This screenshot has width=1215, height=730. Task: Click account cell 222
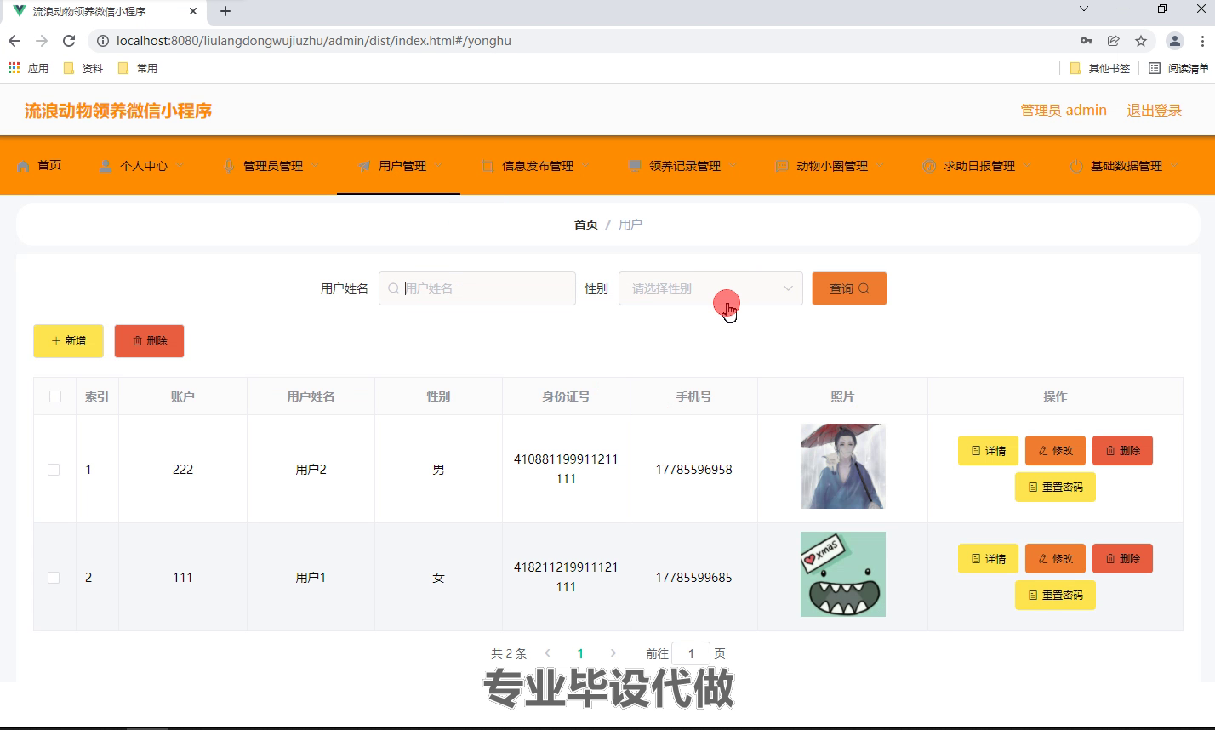click(183, 470)
